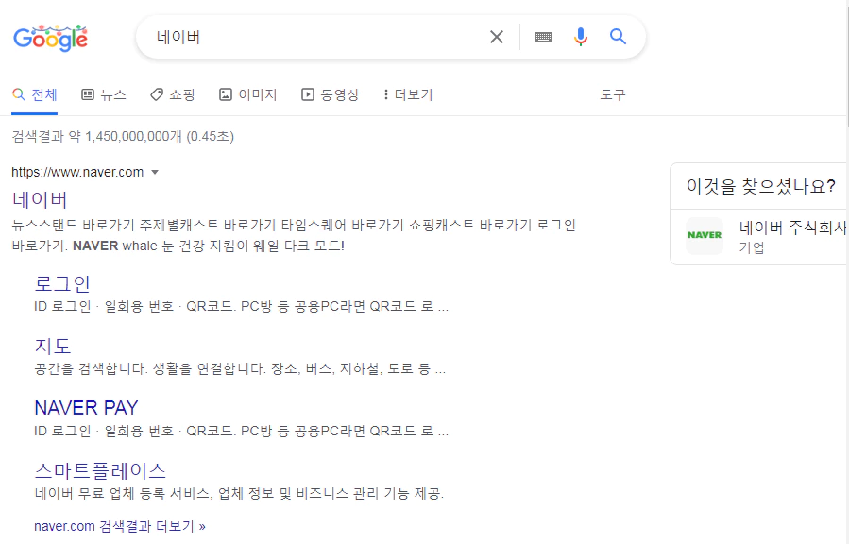Open the 스마트플레이스 sitelink
This screenshot has height=544, width=849.
coord(100,470)
